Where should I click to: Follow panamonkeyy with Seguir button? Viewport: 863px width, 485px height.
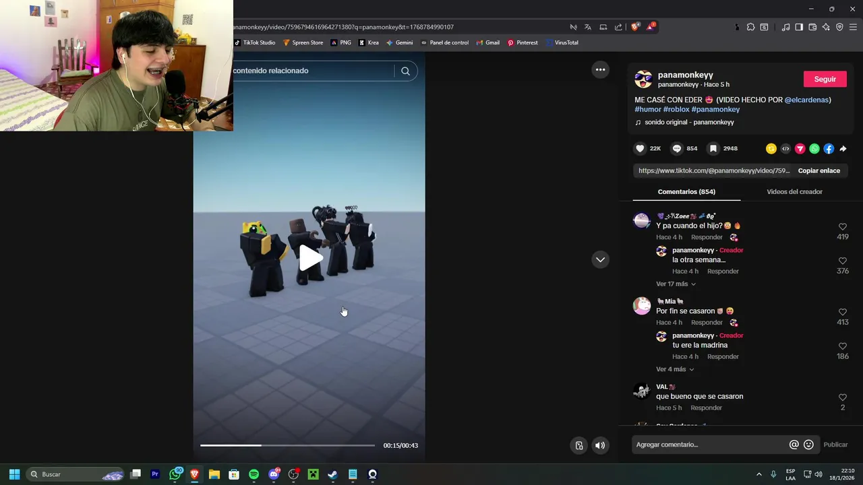(x=825, y=79)
